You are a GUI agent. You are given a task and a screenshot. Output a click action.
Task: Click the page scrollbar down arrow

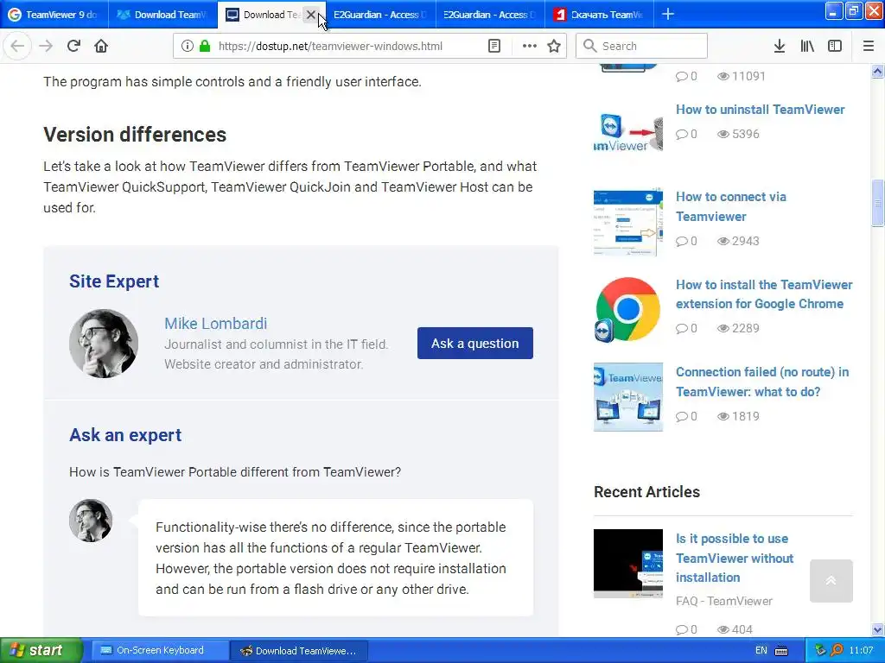(x=878, y=629)
